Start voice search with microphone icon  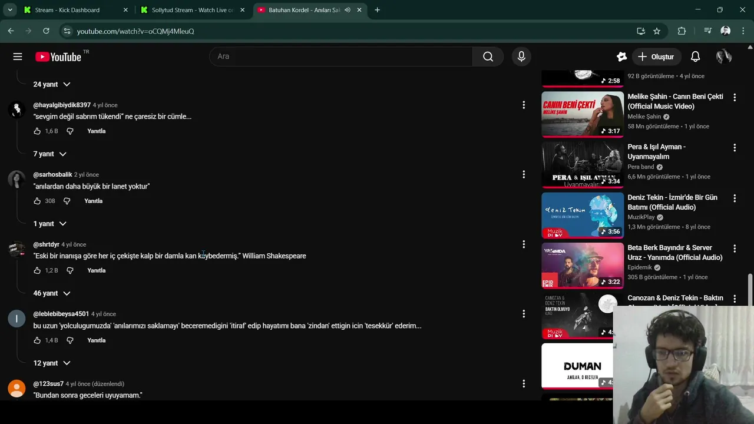click(521, 57)
